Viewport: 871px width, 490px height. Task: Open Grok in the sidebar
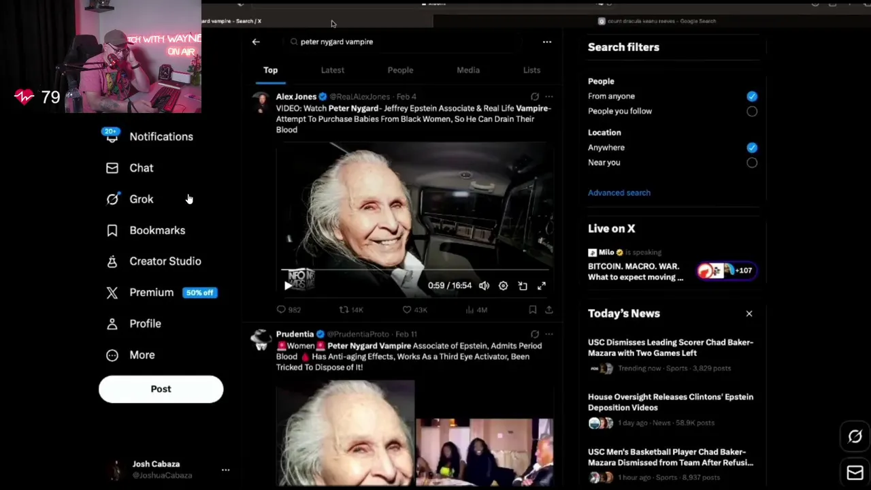[x=130, y=199]
